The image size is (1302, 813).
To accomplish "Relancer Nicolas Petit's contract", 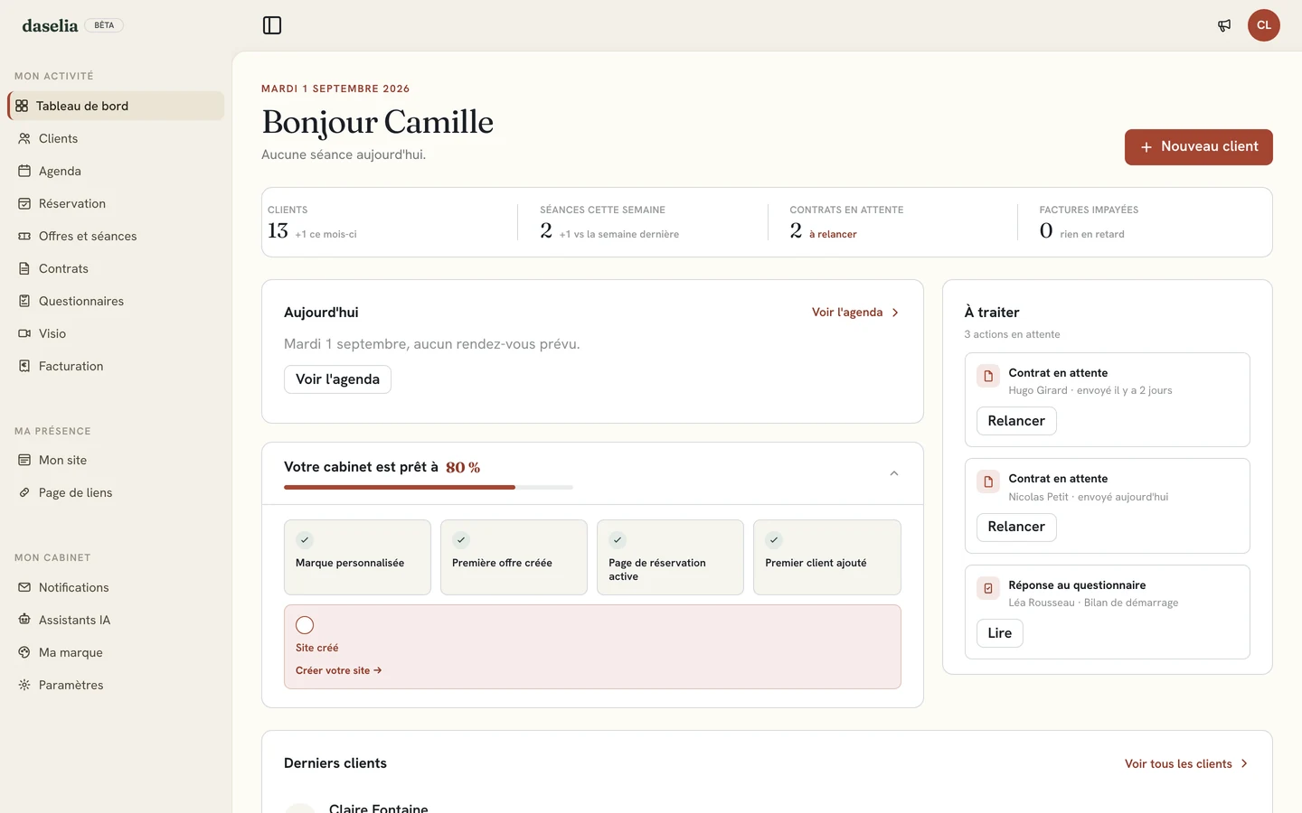I will [x=1016, y=527].
